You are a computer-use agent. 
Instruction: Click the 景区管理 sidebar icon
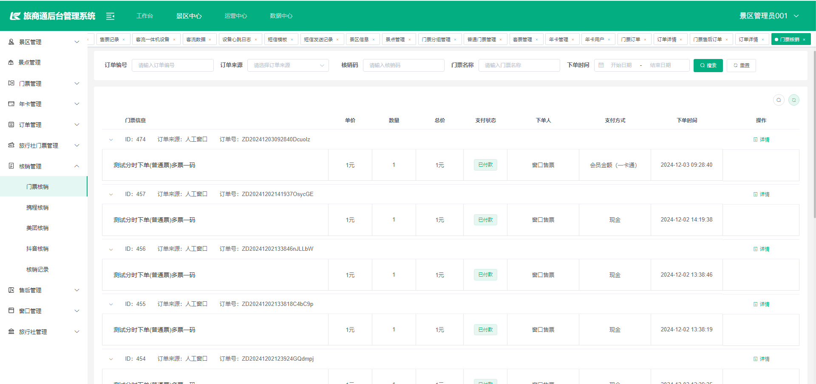coord(11,42)
